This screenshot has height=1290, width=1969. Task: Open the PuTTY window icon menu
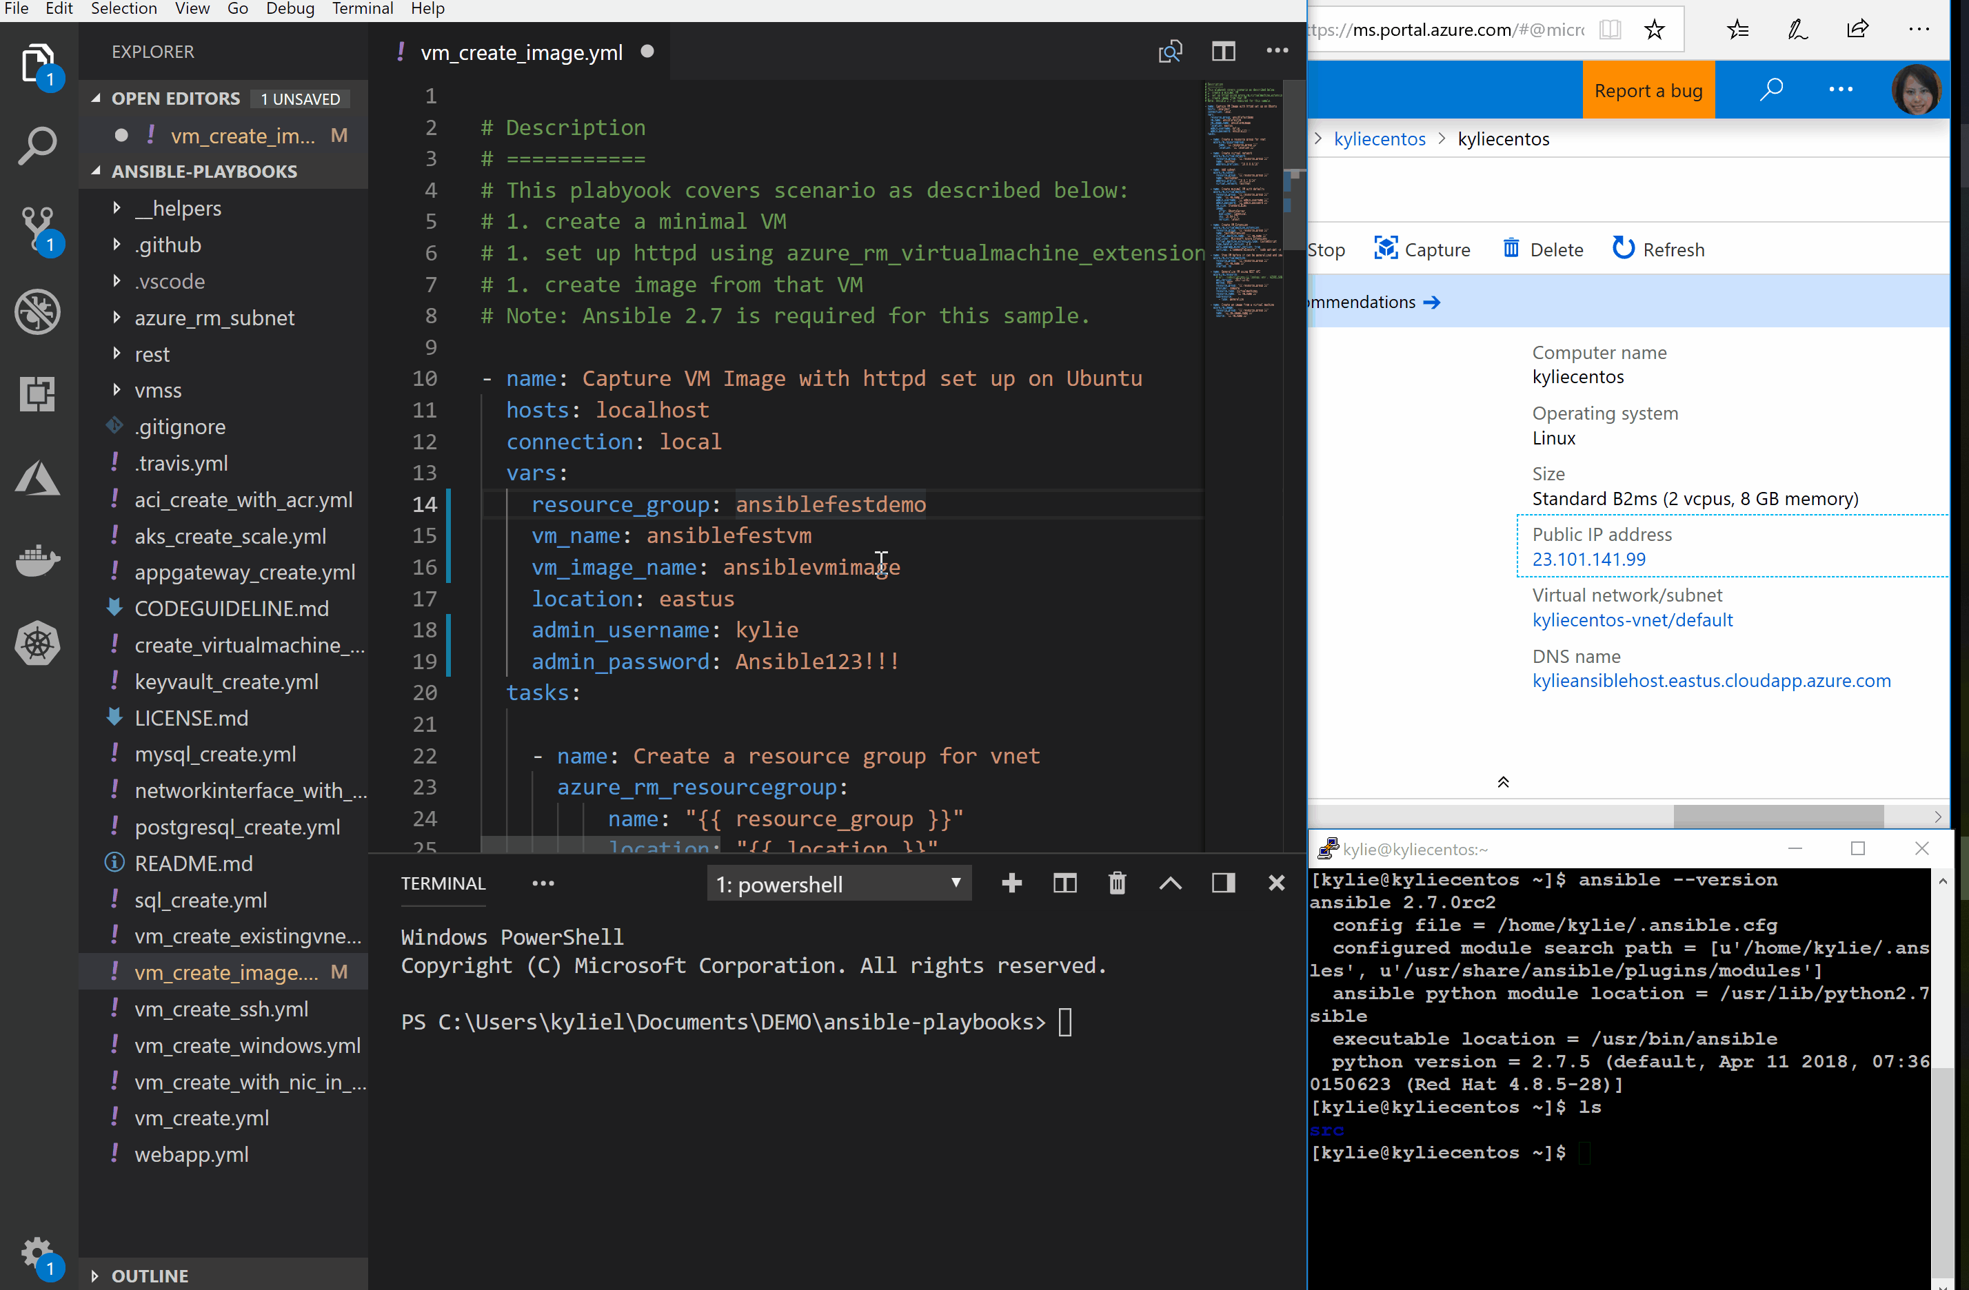click(1328, 848)
